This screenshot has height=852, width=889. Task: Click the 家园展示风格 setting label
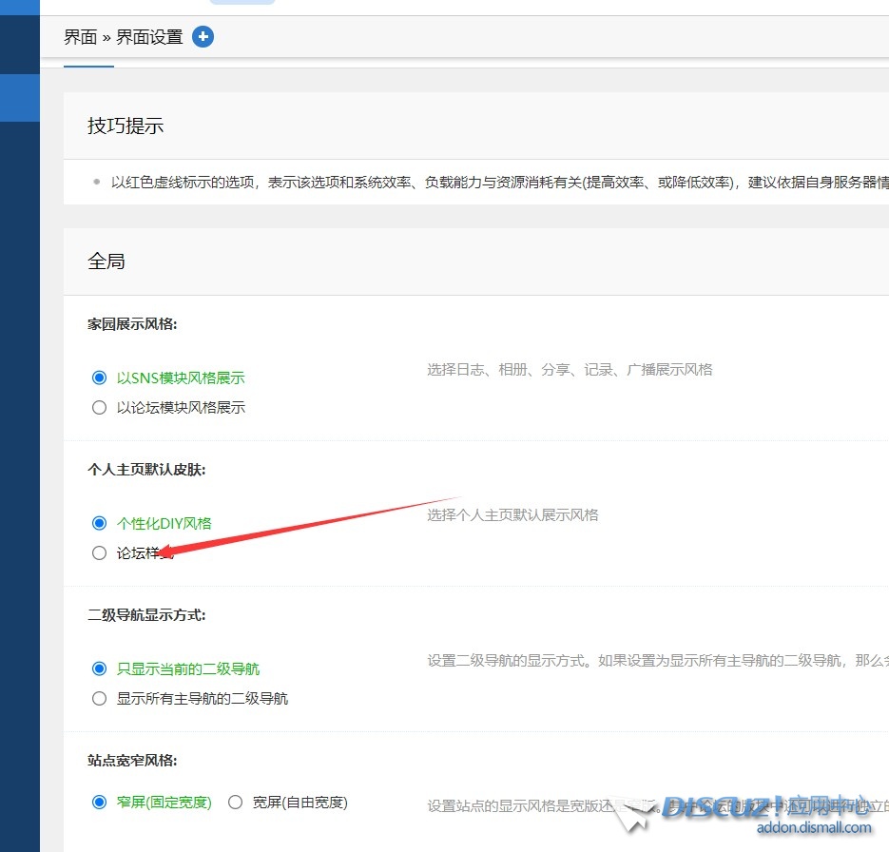click(132, 324)
